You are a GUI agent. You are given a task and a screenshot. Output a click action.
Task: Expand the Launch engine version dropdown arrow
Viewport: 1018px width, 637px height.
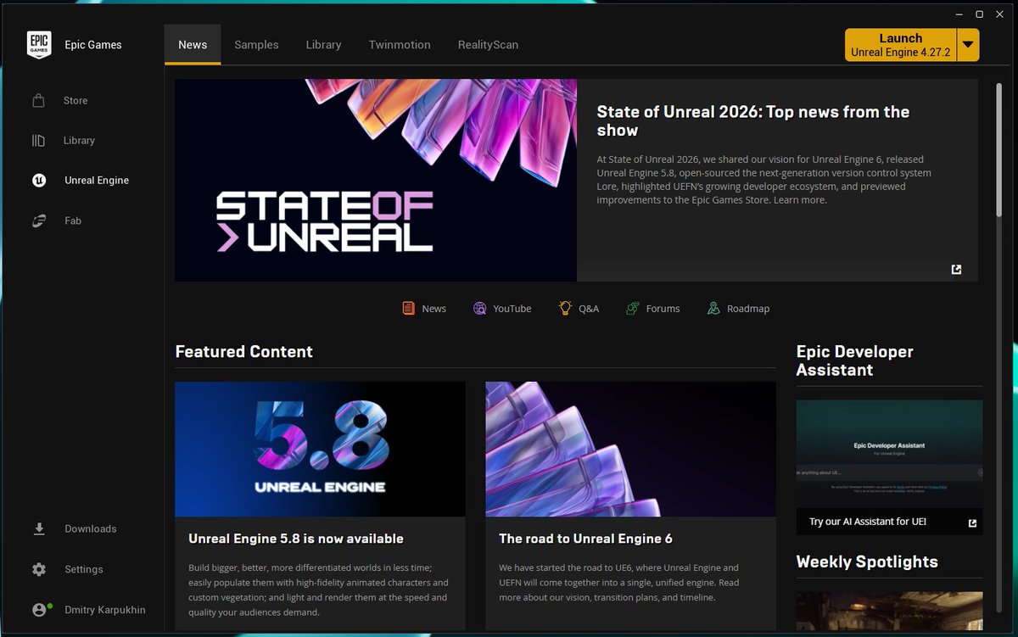(968, 45)
